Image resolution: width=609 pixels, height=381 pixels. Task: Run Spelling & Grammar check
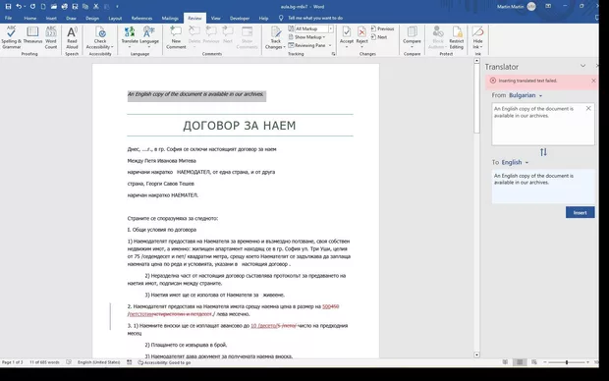11,37
